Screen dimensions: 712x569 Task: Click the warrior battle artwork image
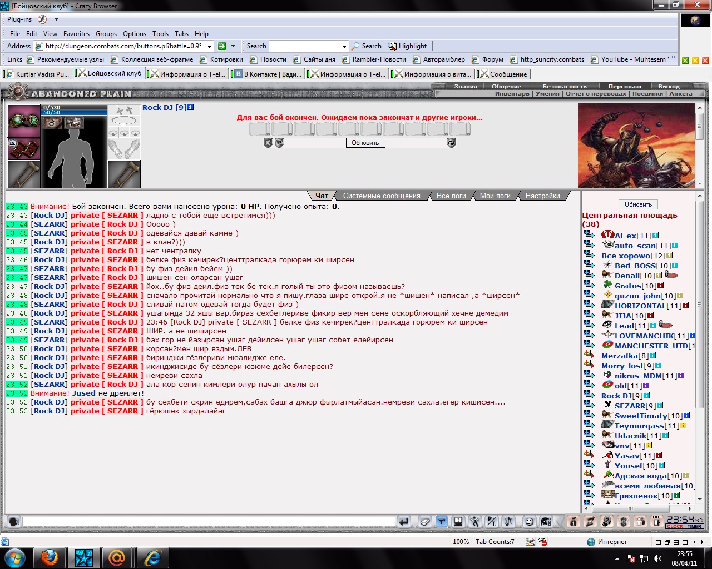636,146
